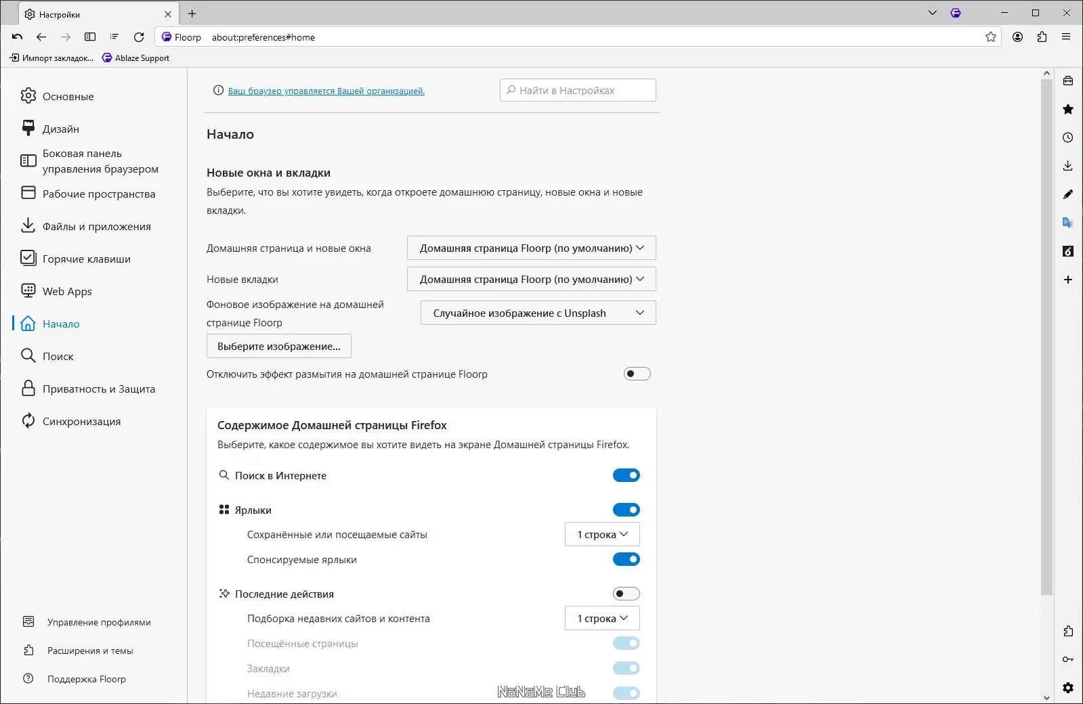The width and height of the screenshot is (1083, 704).
Task: Toggle blur effect switch for Floorp home page
Action: click(x=637, y=374)
